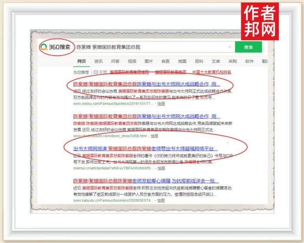Click 快照 next to the www.ooosu.com result URL
This screenshot has height=243, width=304.
click(161, 104)
